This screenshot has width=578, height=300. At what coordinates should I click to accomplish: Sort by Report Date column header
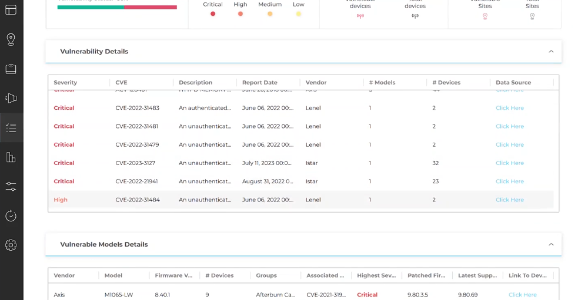pyautogui.click(x=259, y=82)
